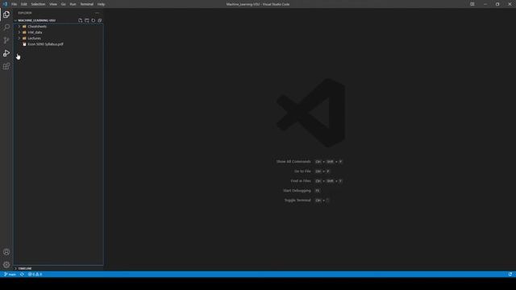Open the Accounts menu icon

pos(6,252)
